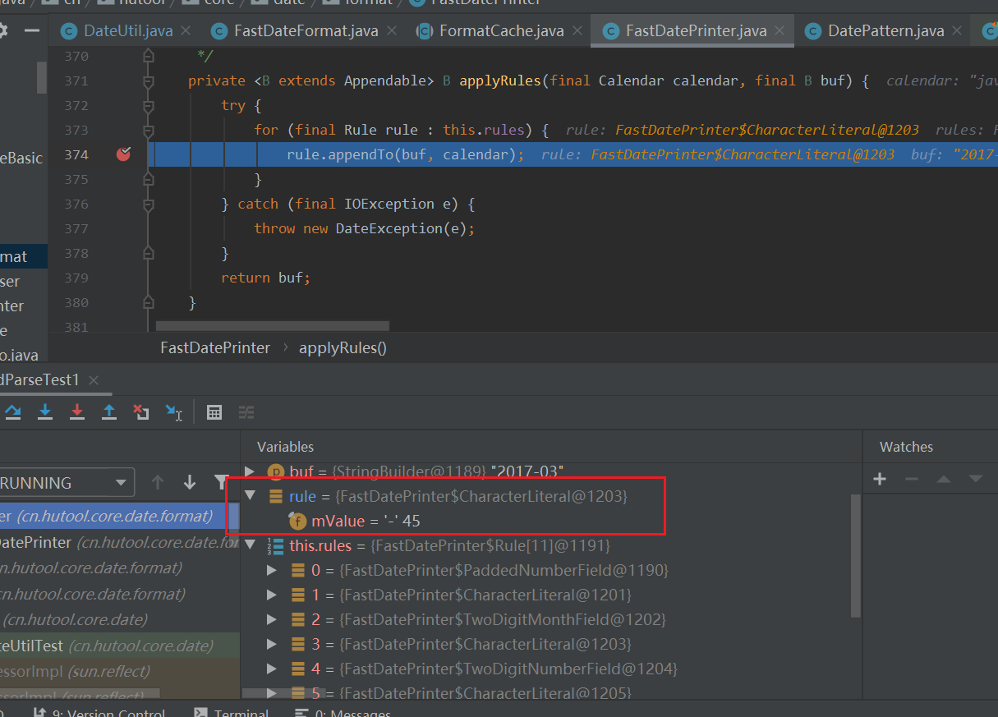Click the buf parameter icon
Screen dimensions: 998x717
275,471
